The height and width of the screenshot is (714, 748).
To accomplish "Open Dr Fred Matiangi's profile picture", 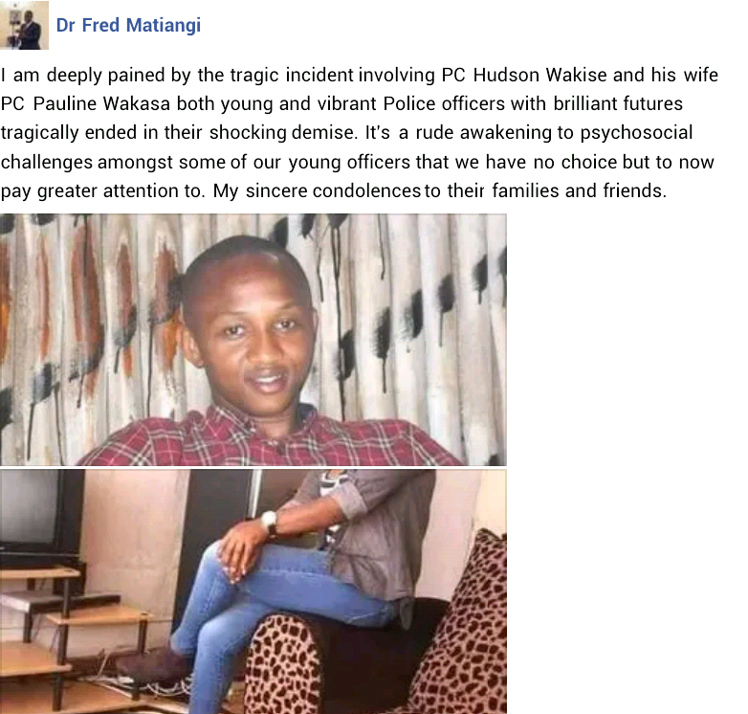I will click(24, 25).
